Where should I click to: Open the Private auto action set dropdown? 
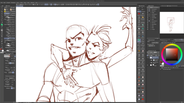152,7
